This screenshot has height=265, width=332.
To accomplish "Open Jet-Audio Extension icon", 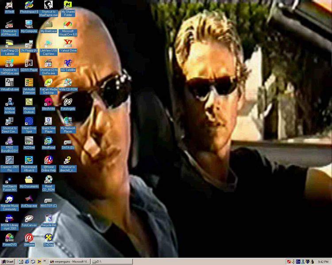I will 29,87.
